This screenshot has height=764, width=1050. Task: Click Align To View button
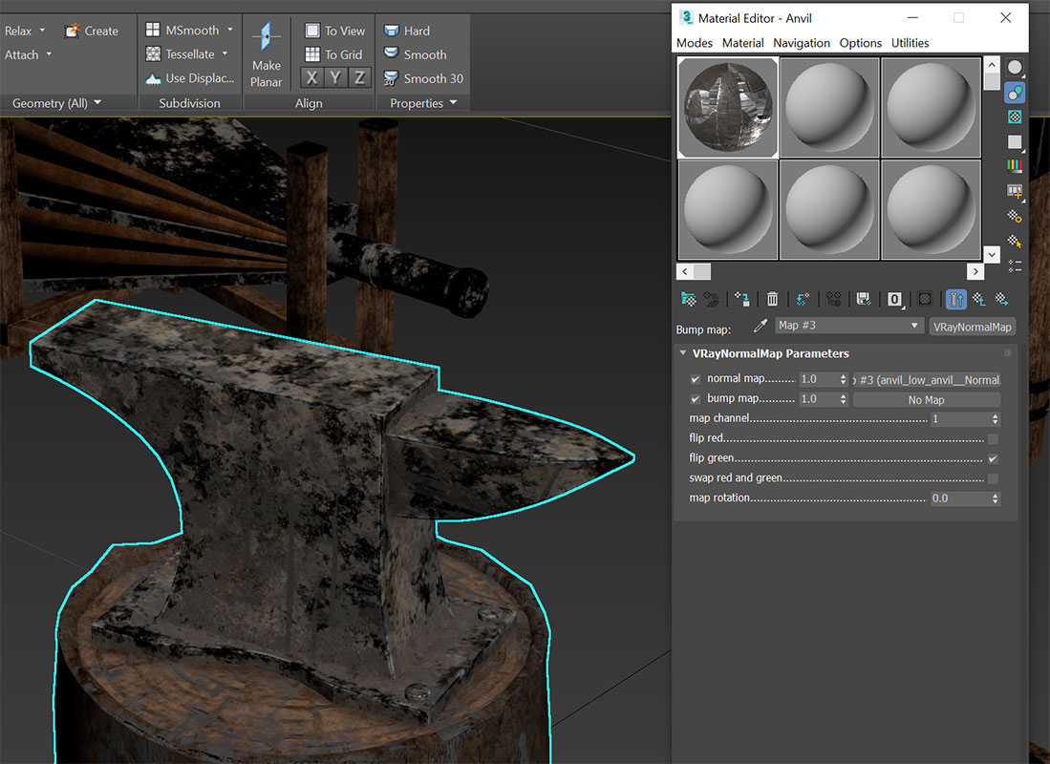pyautogui.click(x=334, y=31)
